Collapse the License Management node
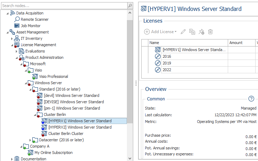The height and width of the screenshot is (161, 258). coord(12,45)
